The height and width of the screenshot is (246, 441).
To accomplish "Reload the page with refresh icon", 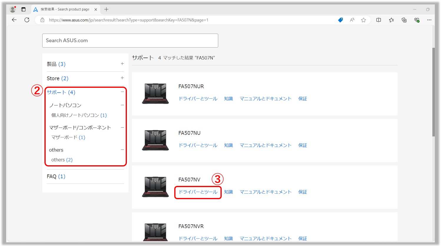I will point(27,20).
